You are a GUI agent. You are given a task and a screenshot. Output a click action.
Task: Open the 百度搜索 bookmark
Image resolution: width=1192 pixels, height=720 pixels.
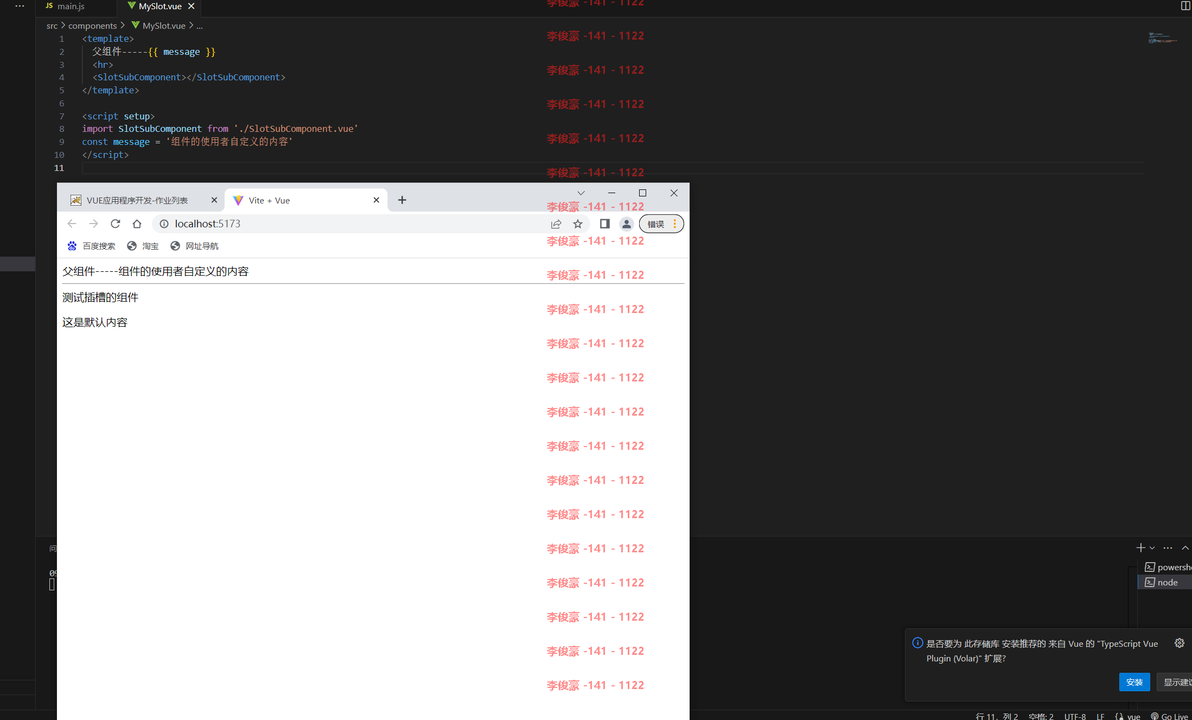point(91,246)
